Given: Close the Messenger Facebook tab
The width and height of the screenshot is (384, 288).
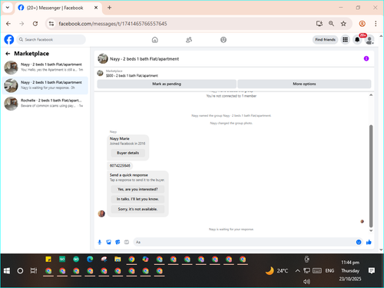Looking at the screenshot, I should (x=96, y=8).
